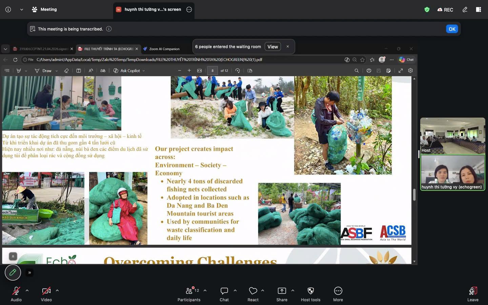Click the PDF page number field

[212, 71]
